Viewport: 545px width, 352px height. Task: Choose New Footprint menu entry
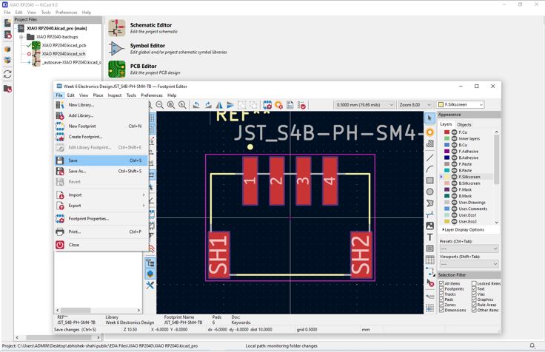[x=101, y=126]
